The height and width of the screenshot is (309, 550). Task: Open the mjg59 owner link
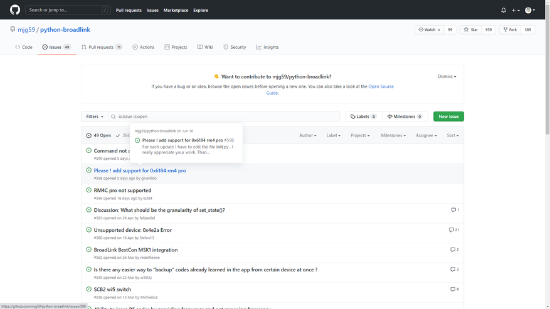(x=26, y=30)
